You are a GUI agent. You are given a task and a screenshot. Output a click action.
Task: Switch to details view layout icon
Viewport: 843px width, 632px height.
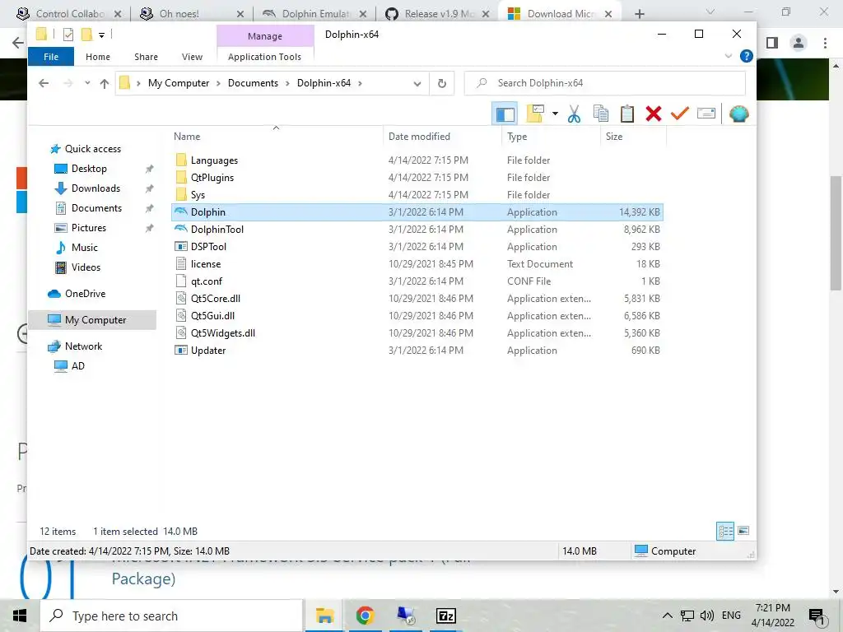pyautogui.click(x=725, y=531)
